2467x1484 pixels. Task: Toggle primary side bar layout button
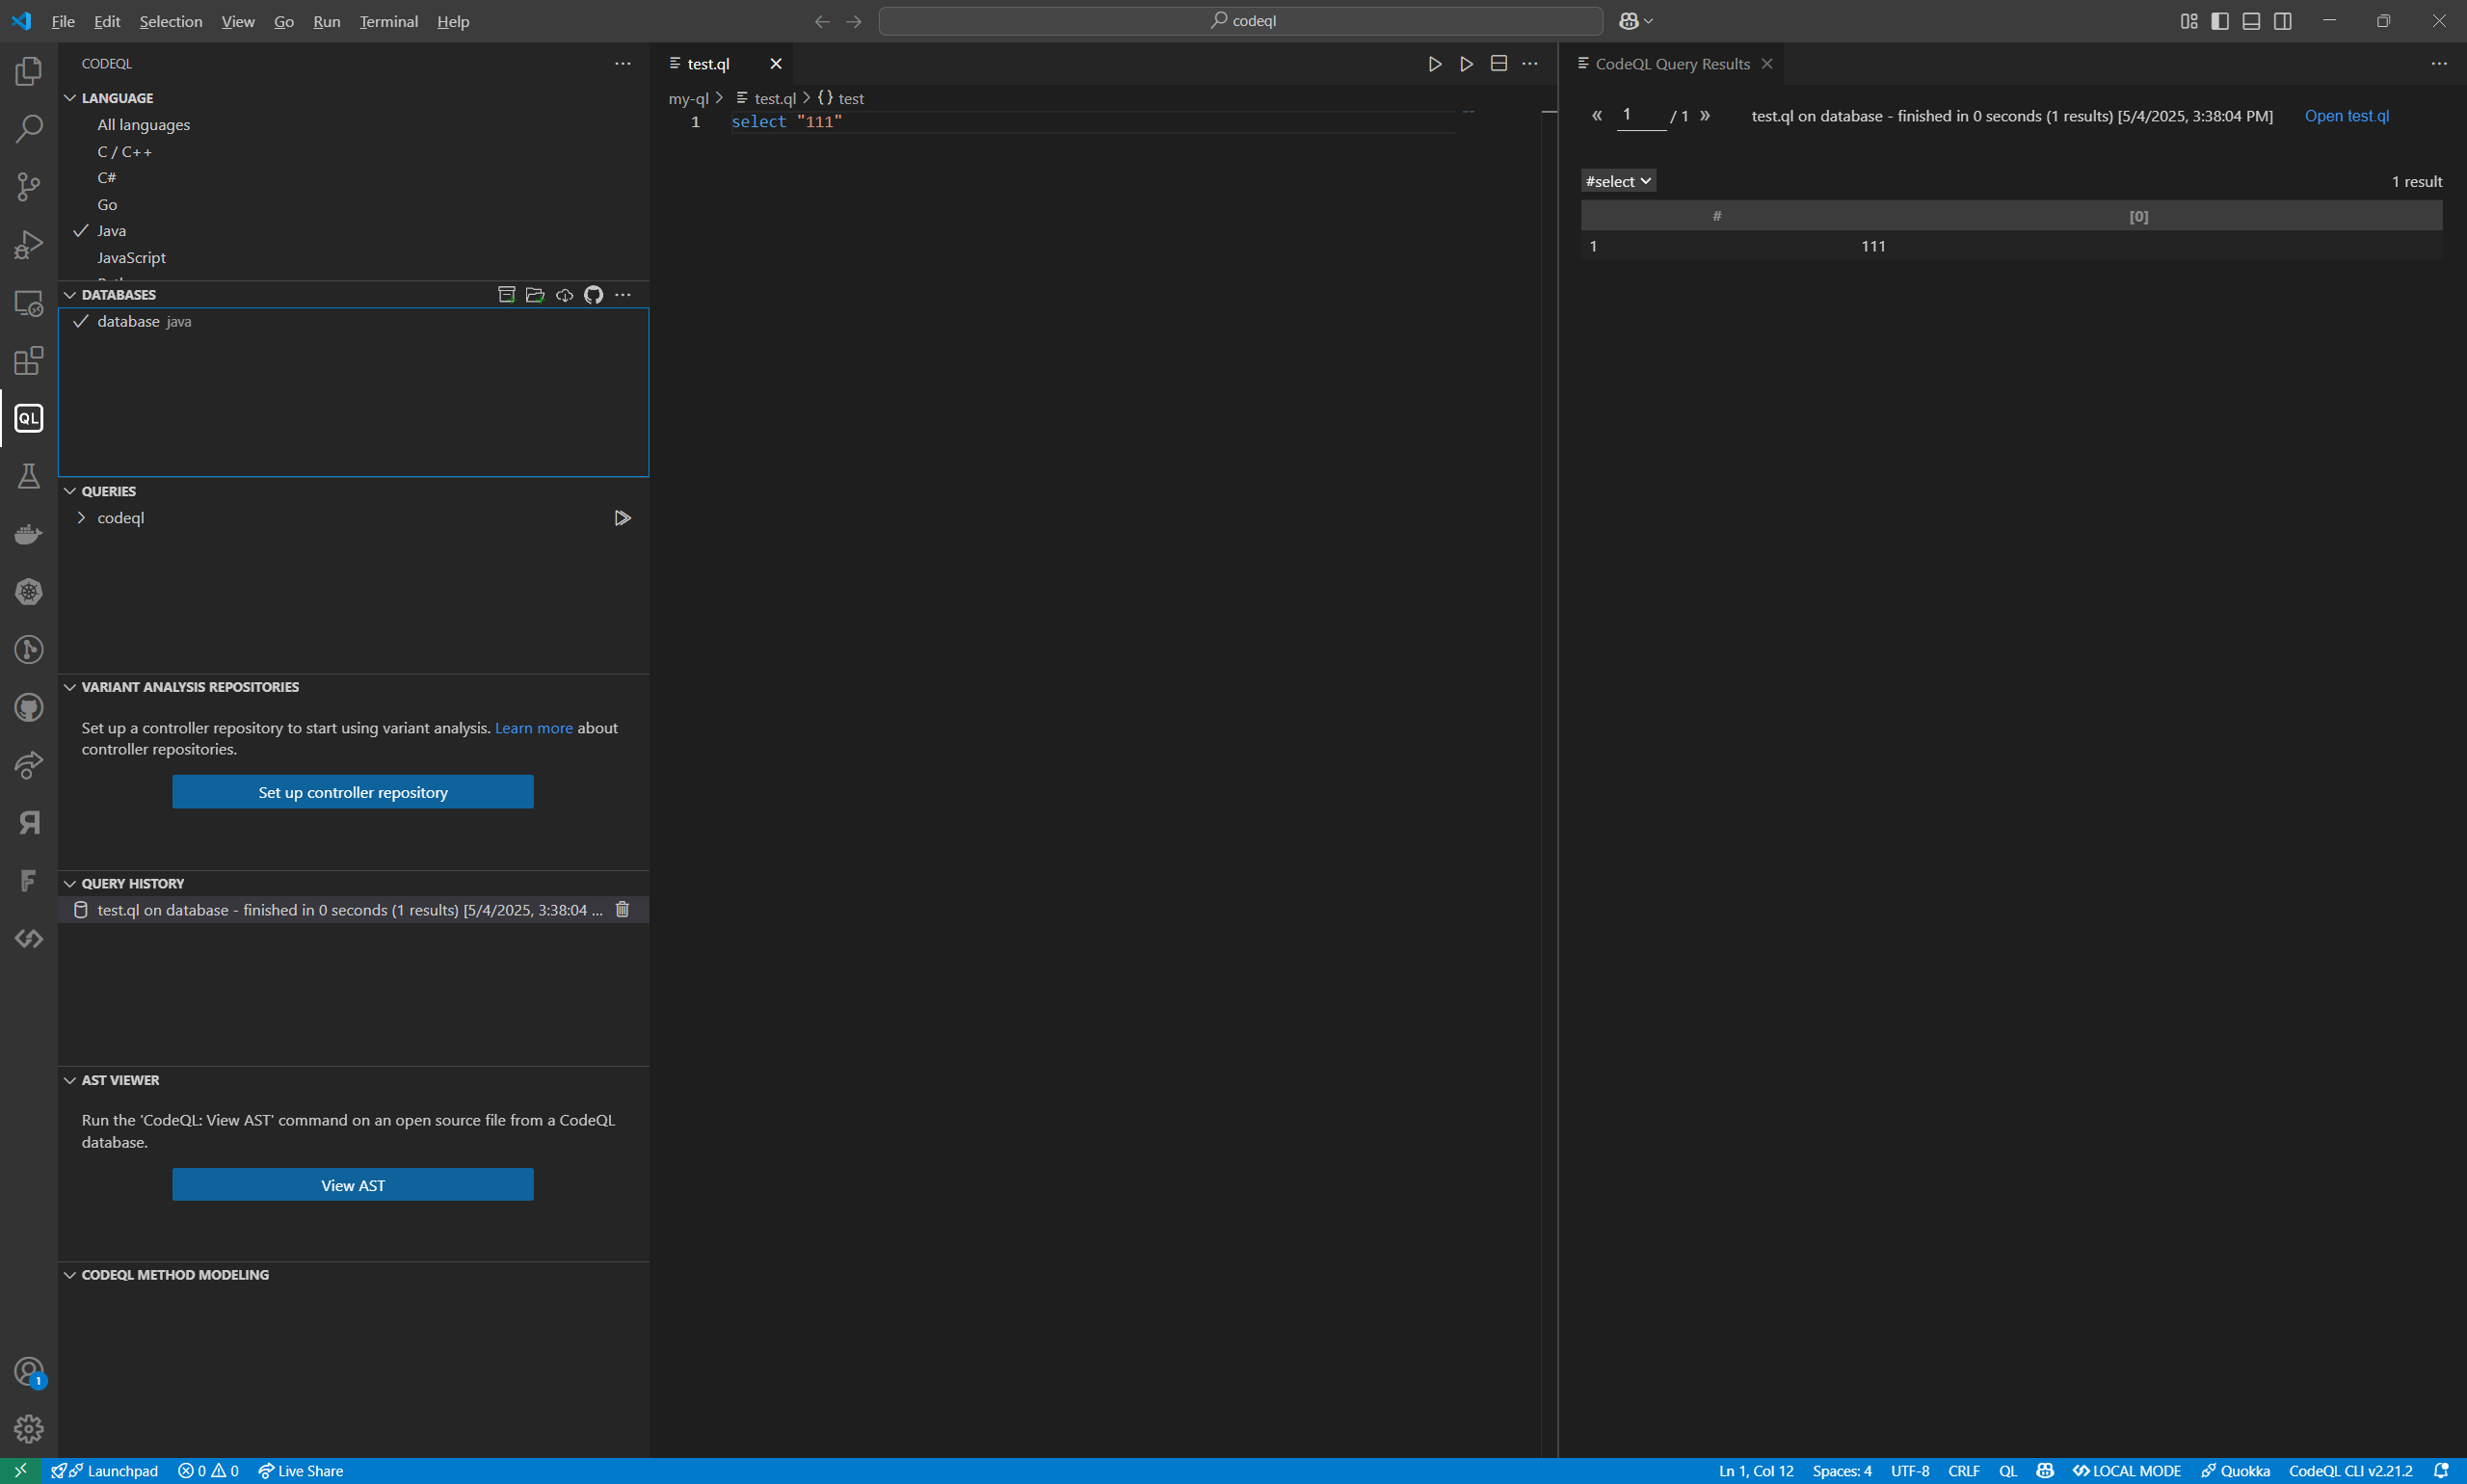click(x=2220, y=21)
